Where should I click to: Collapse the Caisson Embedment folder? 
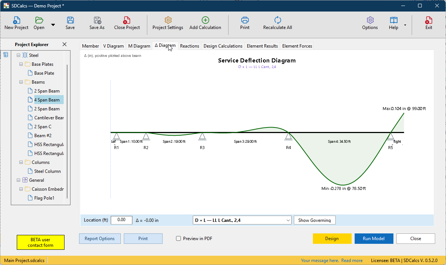point(21,189)
